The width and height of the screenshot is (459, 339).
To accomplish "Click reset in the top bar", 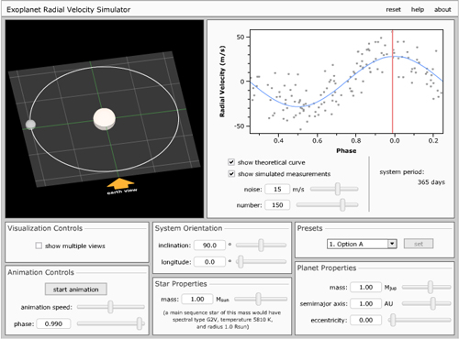I will pyautogui.click(x=393, y=9).
